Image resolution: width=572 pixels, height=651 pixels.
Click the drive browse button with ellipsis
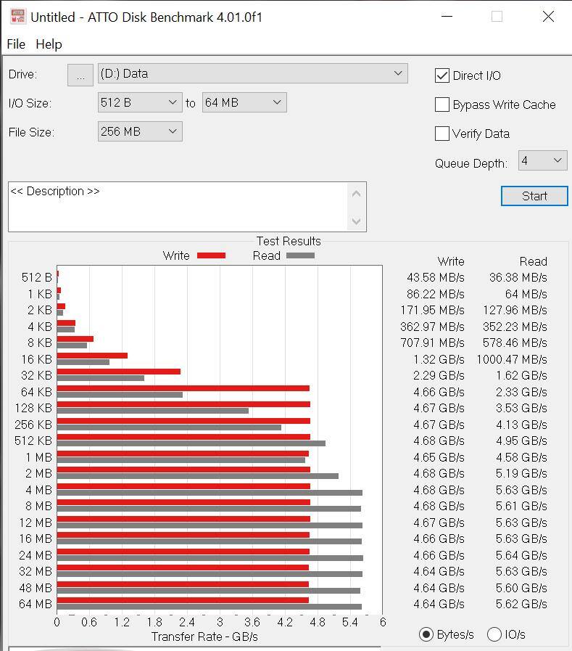(x=80, y=74)
